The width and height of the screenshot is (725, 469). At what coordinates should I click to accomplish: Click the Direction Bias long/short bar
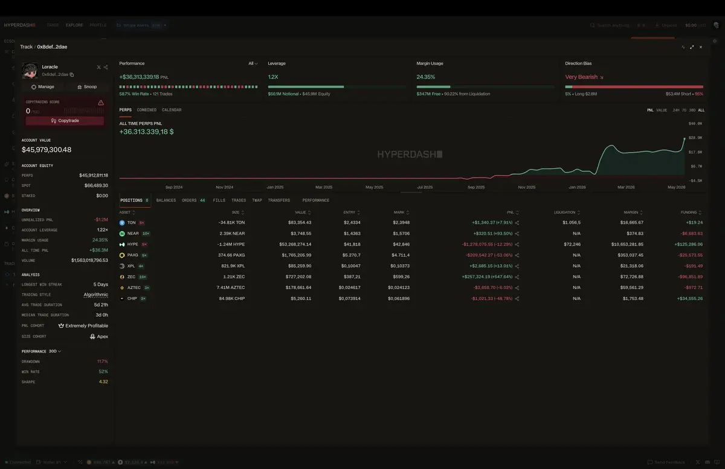coord(634,87)
